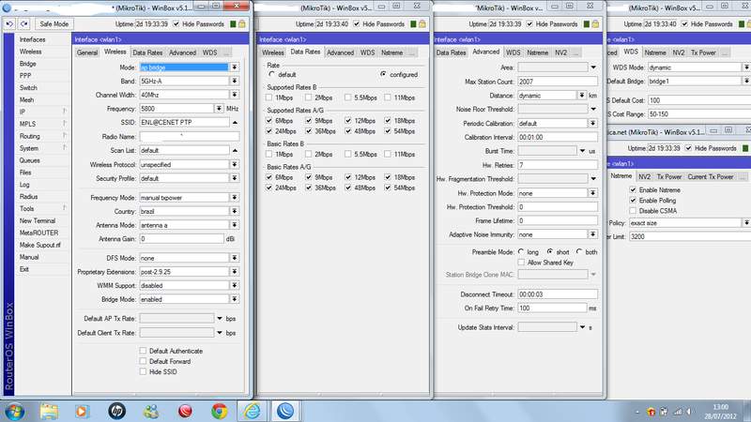Click Make Supout.rif in sidebar
This screenshot has width=751, height=422.
point(39,245)
